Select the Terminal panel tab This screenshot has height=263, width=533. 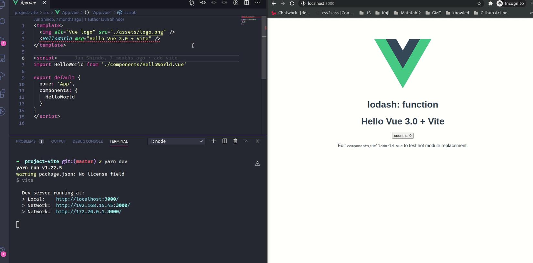click(x=119, y=141)
